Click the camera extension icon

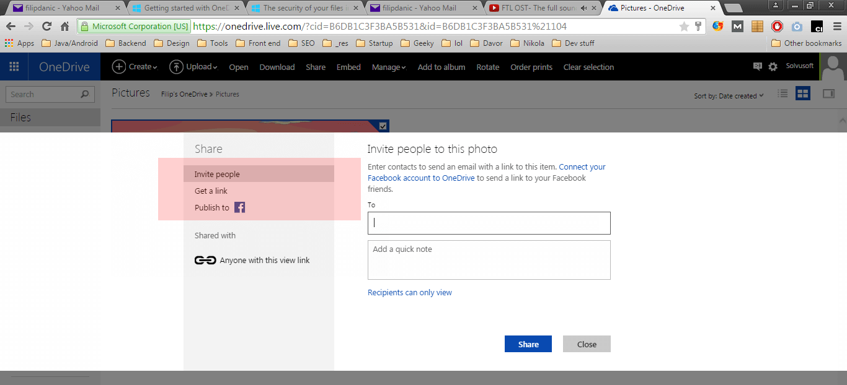(x=797, y=27)
